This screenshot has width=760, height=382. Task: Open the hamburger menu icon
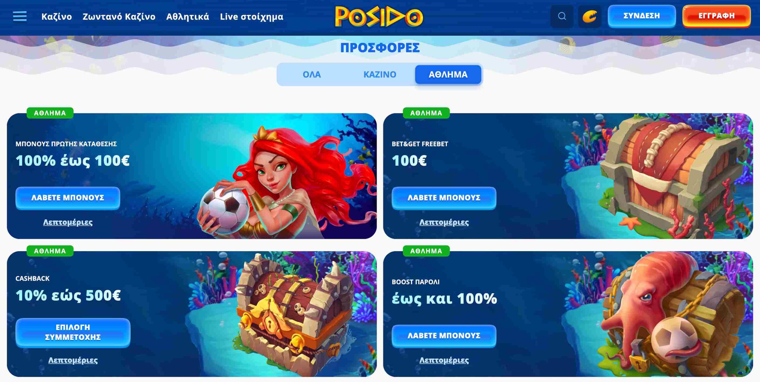pyautogui.click(x=20, y=16)
